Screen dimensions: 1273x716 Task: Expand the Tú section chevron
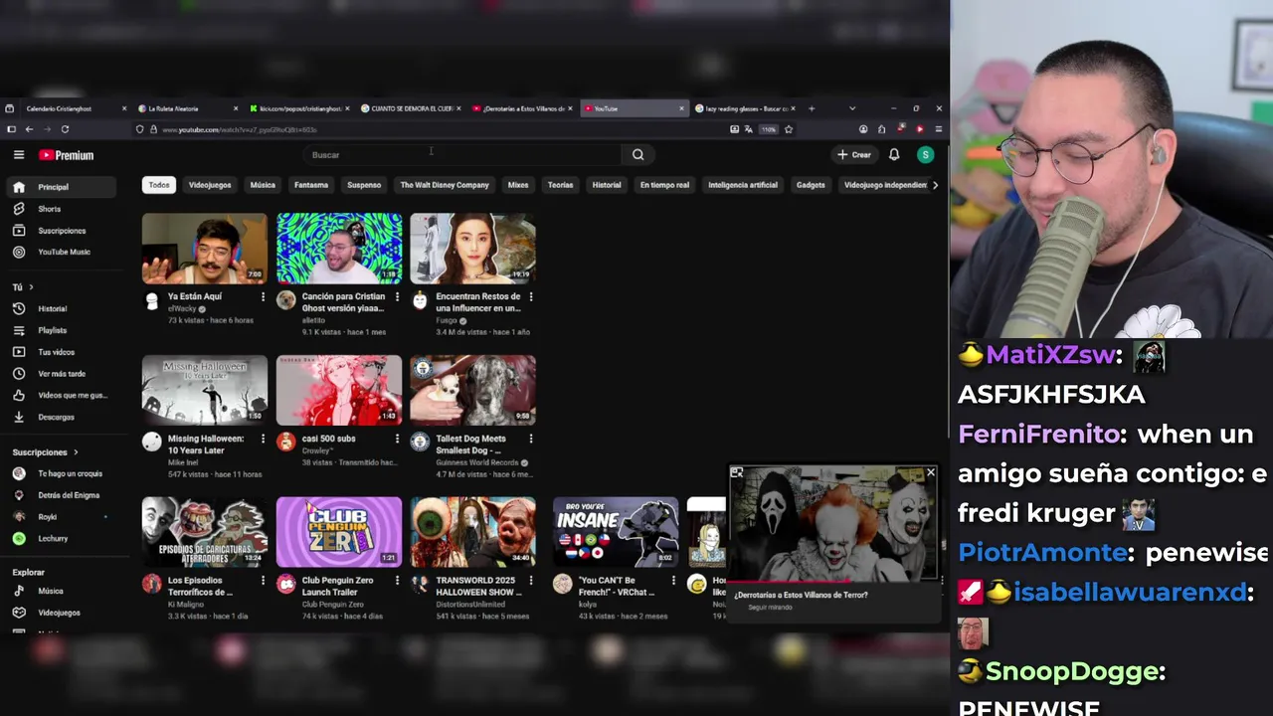pyautogui.click(x=31, y=287)
